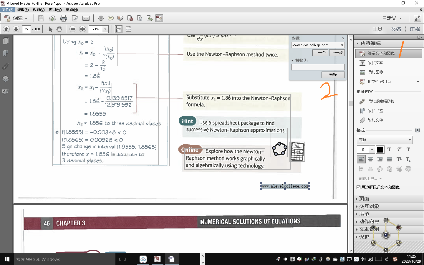Image resolution: width=424 pixels, height=265 pixels.
Task: Set align left paragraph
Action: (361, 159)
